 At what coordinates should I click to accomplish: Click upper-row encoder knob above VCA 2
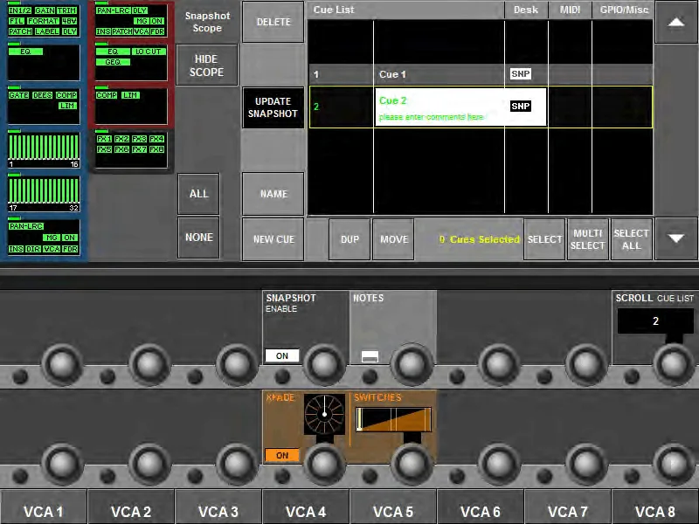pos(149,364)
